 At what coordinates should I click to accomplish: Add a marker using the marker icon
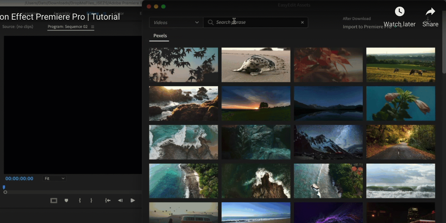coord(66,201)
